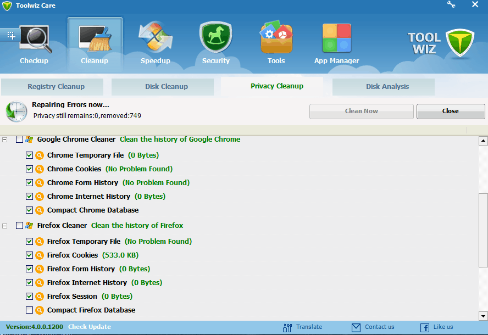Click the Google Chrome Cleaner Windows flag icon
The width and height of the screenshot is (488, 335).
(x=29, y=139)
